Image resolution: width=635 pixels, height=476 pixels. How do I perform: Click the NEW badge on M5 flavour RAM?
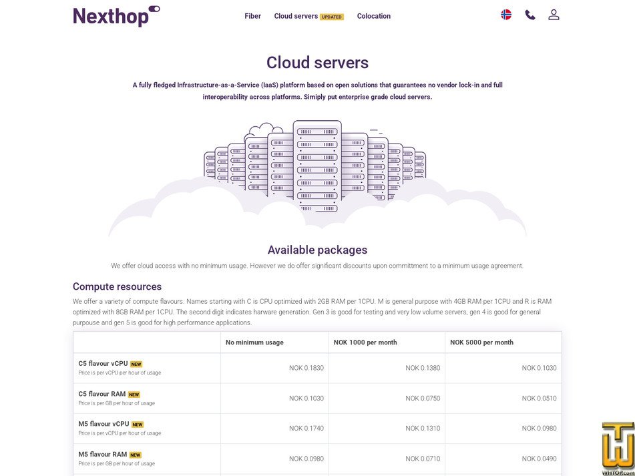click(x=136, y=455)
